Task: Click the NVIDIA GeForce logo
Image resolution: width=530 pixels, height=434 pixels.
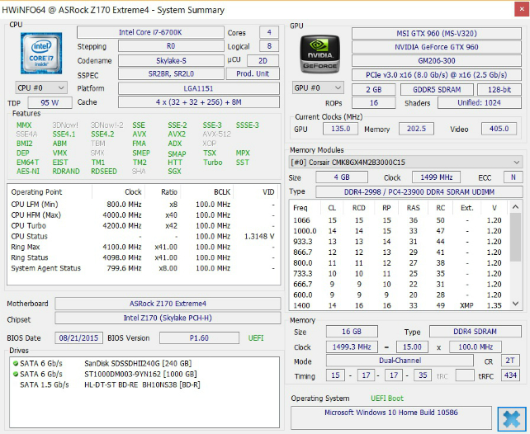Action: (318, 54)
